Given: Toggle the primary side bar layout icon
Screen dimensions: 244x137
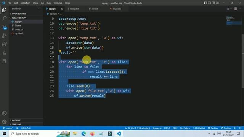Looking at the screenshot, I should (205, 3).
